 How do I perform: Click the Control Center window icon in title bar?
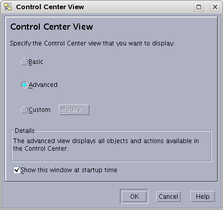click(x=8, y=7)
